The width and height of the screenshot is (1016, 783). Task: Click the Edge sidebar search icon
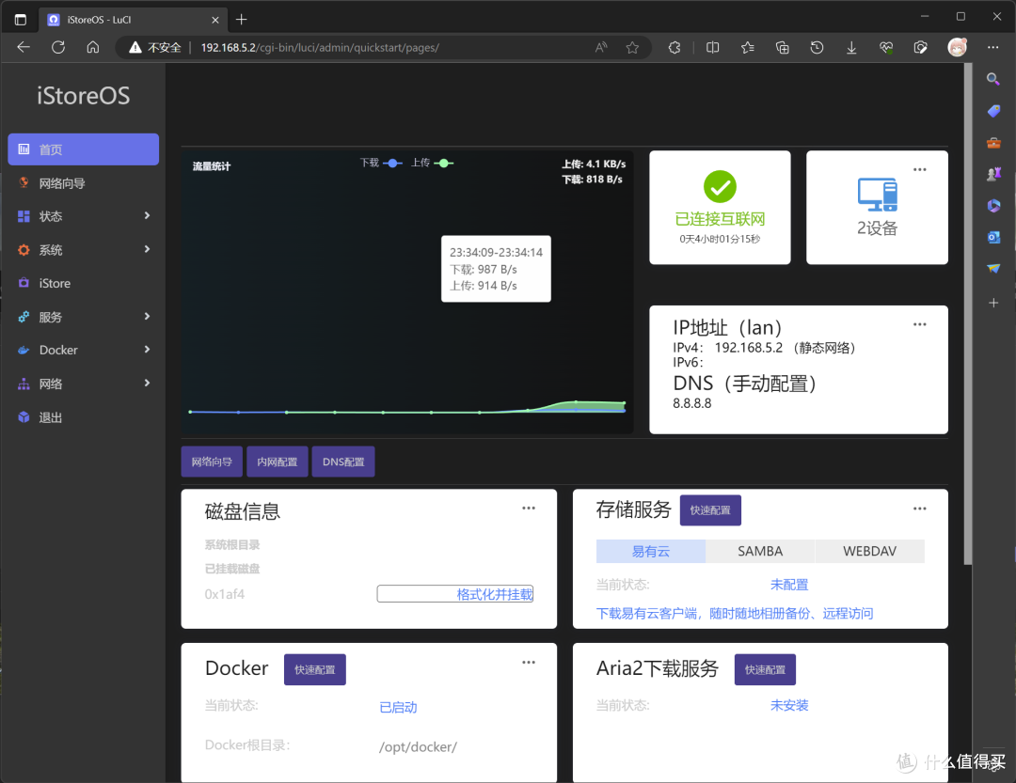click(x=992, y=79)
